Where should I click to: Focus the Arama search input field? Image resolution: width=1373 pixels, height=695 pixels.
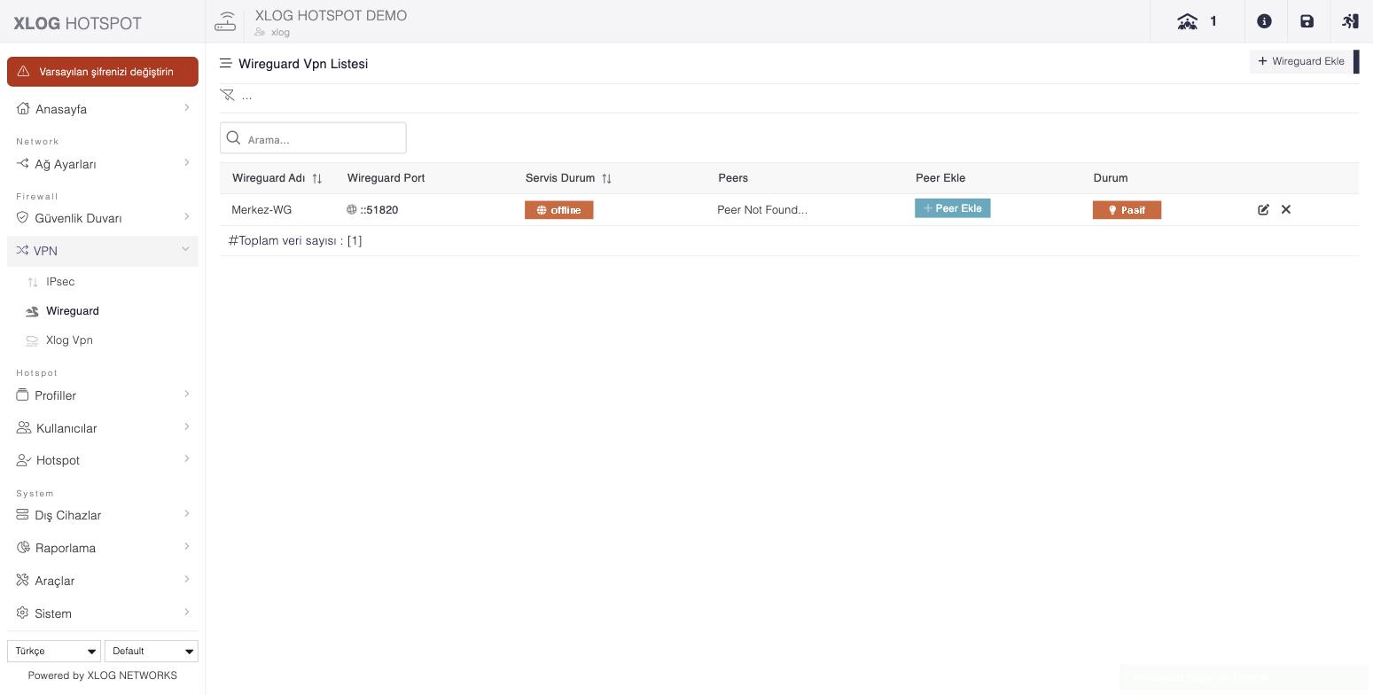tap(313, 138)
